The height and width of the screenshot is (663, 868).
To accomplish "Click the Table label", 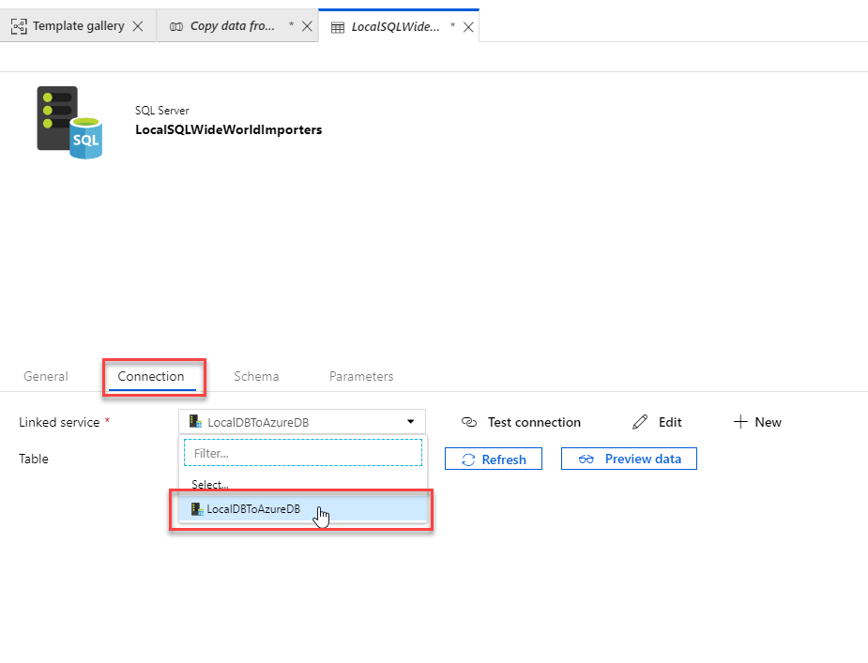I will click(34, 459).
